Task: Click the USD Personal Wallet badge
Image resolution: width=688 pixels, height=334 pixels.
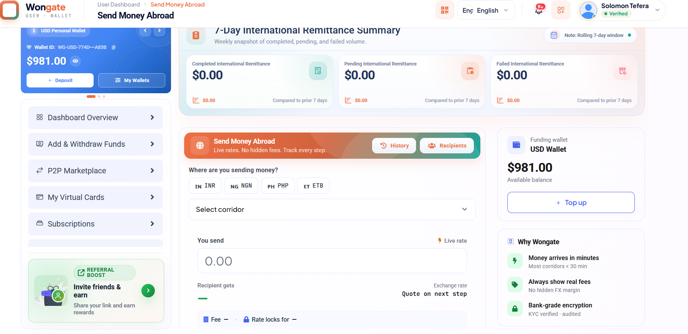Action: coord(59,31)
